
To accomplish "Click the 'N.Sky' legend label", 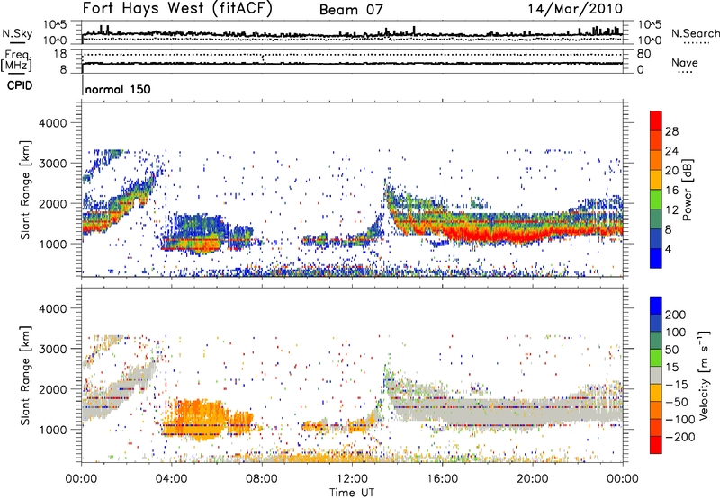I will click(x=17, y=33).
